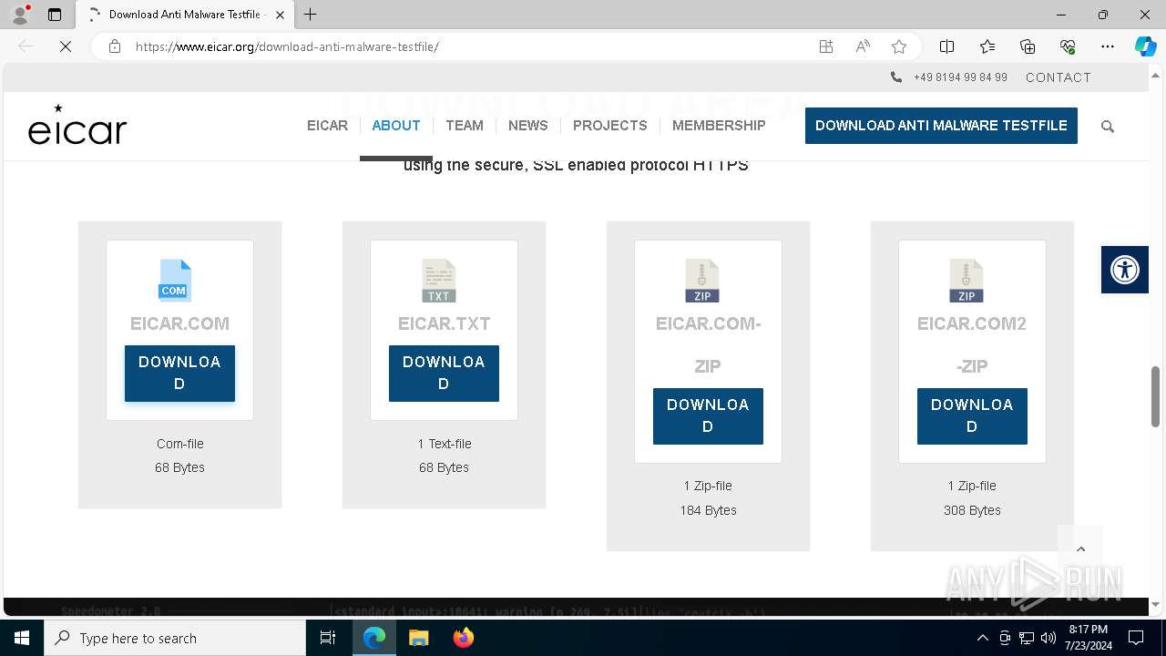
Task: Click the scroll-to-top arrow button
Action: pyautogui.click(x=1080, y=548)
